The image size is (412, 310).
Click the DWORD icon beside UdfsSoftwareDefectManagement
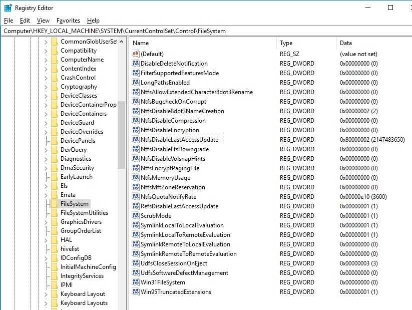coord(136,272)
